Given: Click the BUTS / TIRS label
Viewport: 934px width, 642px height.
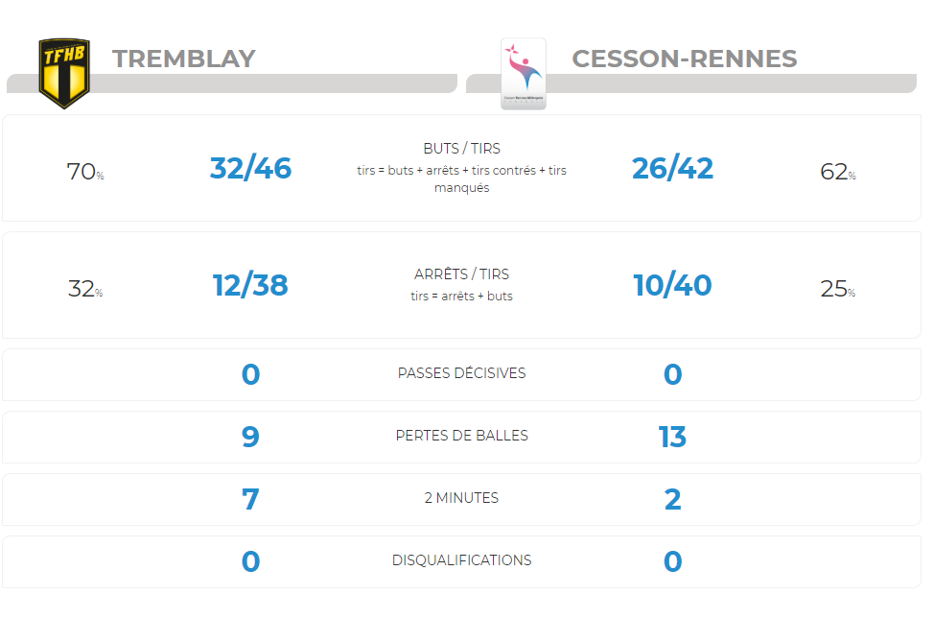Looking at the screenshot, I should click(x=461, y=149).
